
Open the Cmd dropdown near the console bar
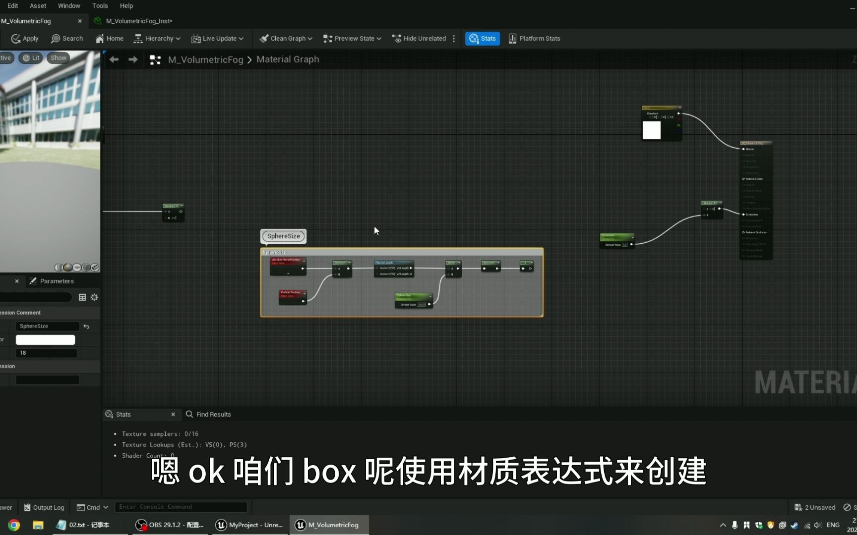[x=92, y=507]
